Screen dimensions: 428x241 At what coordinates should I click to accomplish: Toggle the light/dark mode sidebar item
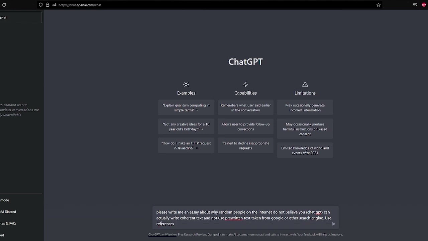(x=21, y=200)
